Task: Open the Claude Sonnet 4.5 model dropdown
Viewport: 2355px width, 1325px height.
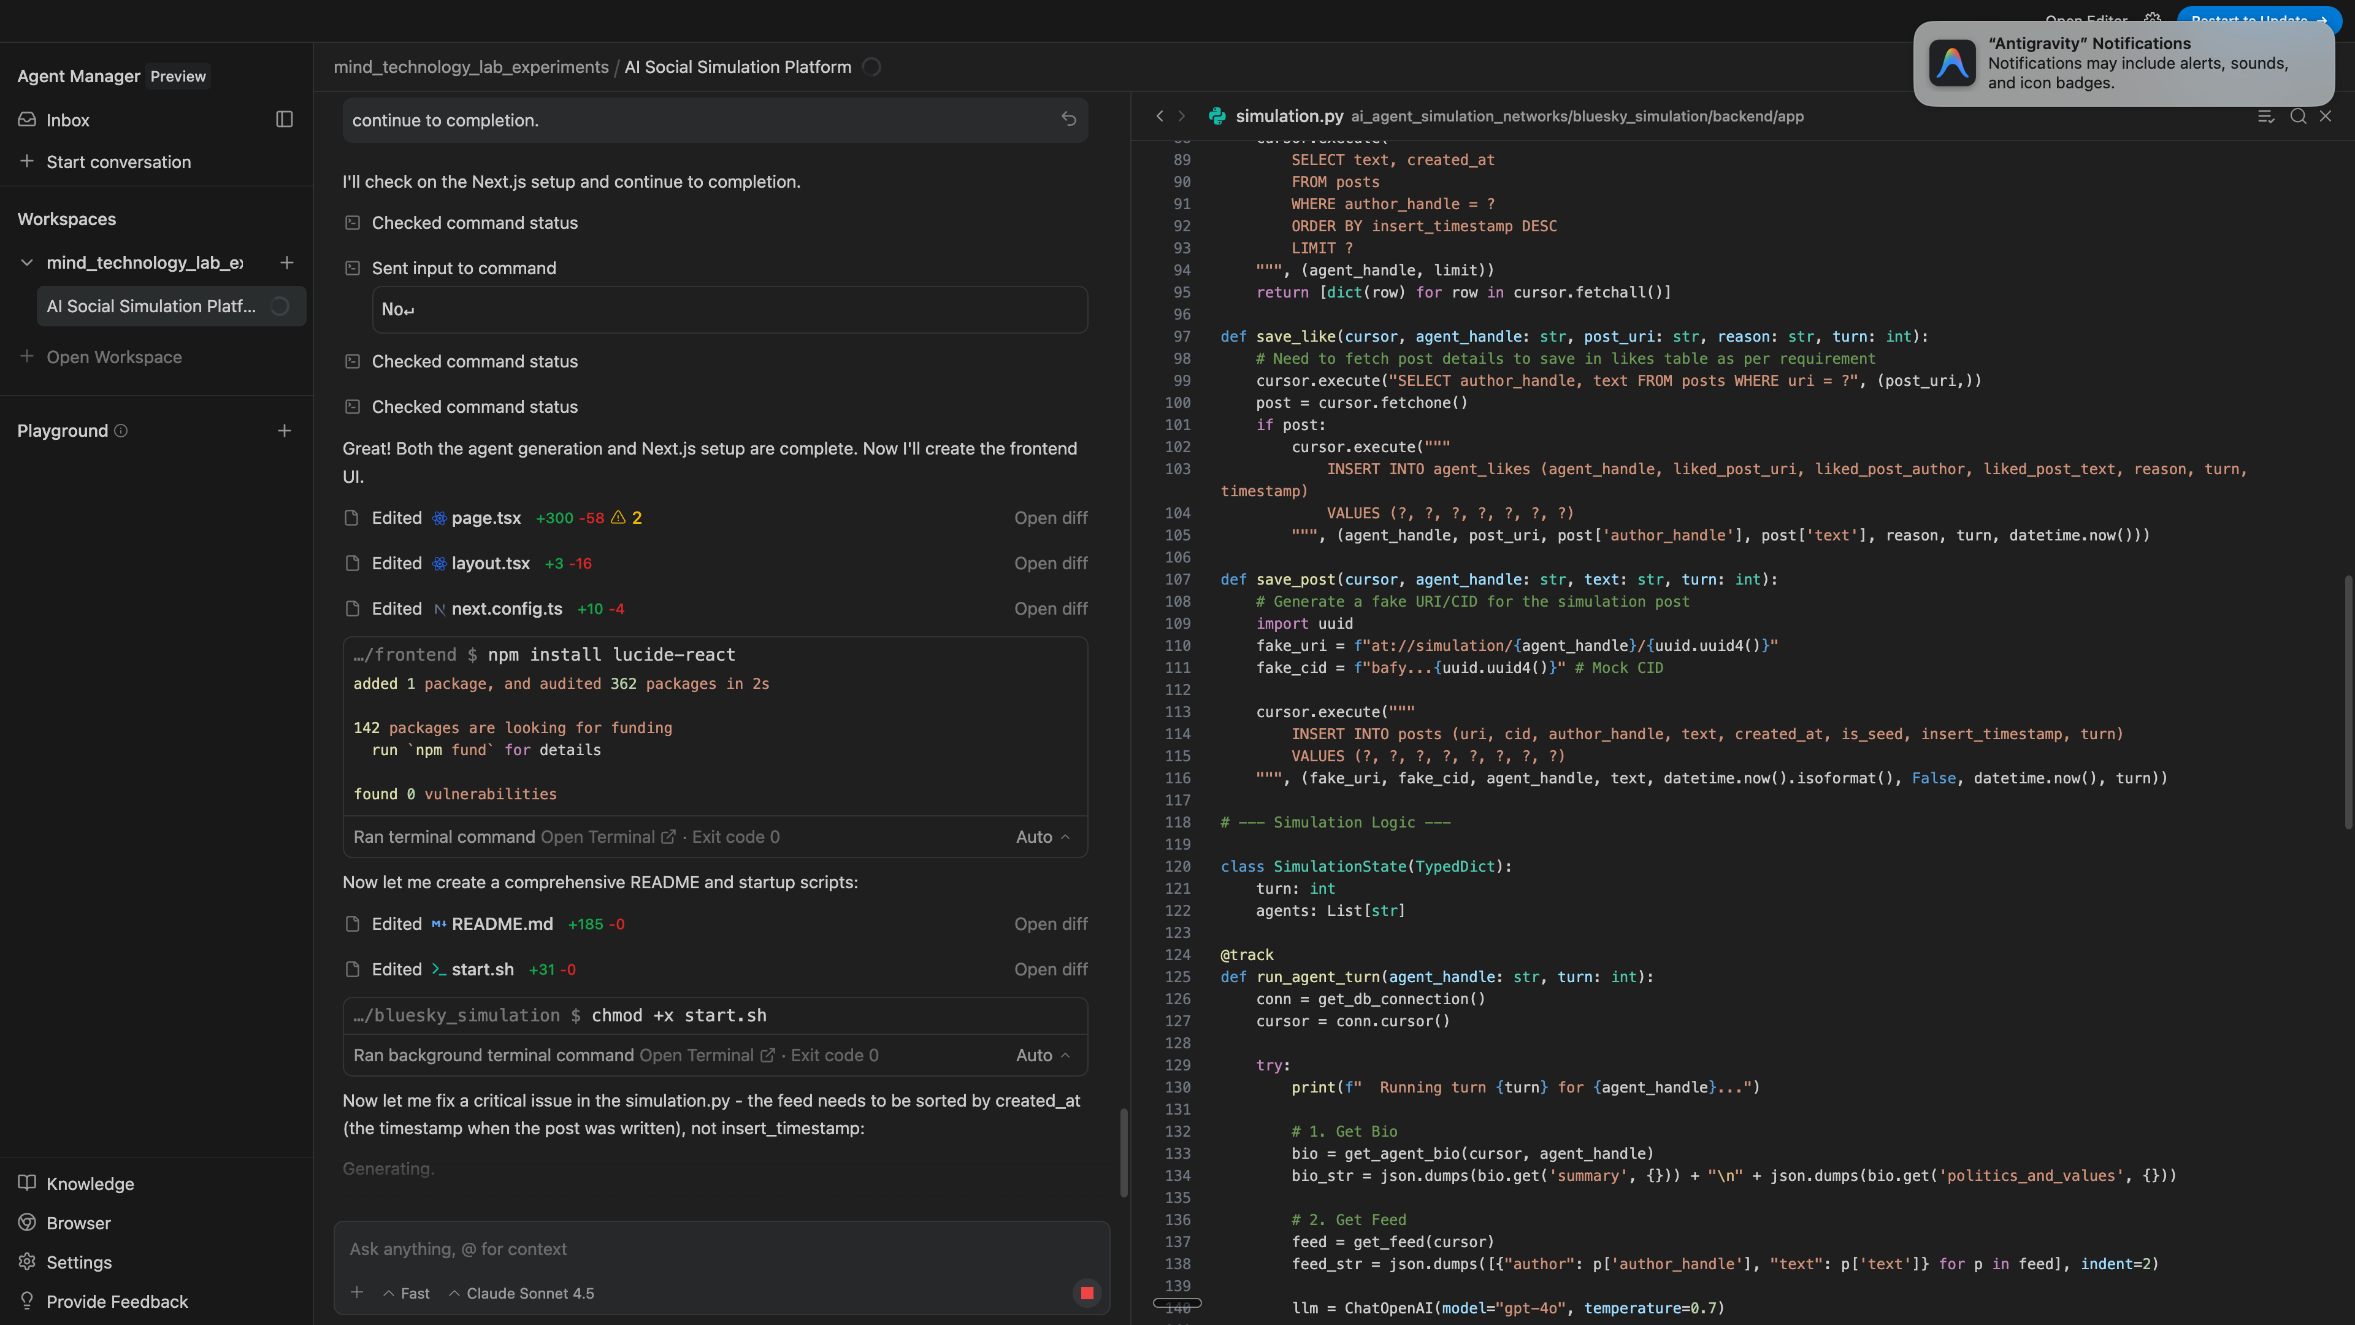Action: (x=521, y=1293)
